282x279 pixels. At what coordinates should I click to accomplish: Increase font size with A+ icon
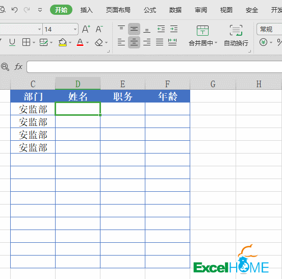tap(86, 29)
